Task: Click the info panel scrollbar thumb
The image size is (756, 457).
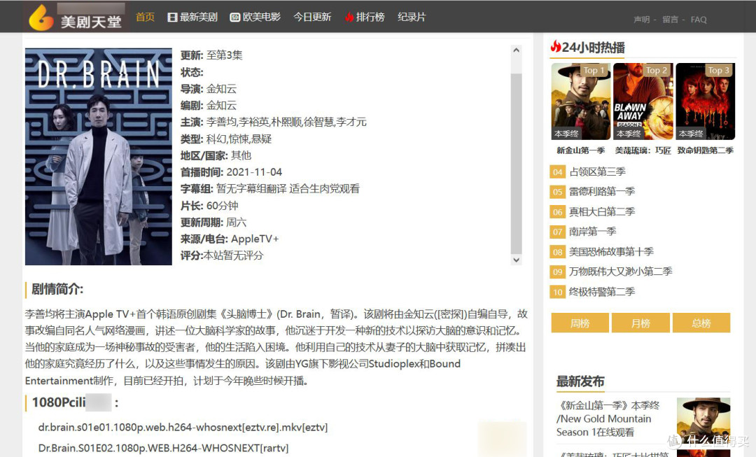Action: tap(517, 164)
